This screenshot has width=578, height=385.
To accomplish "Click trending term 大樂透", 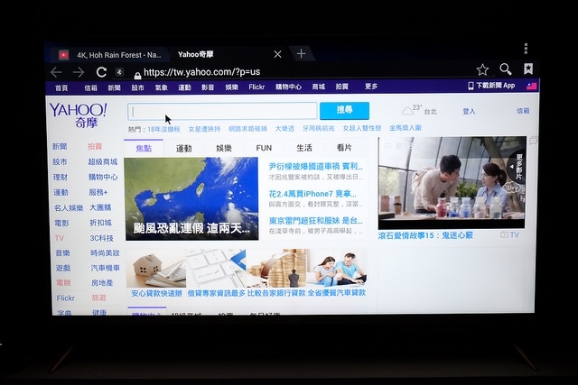I will 284,129.
